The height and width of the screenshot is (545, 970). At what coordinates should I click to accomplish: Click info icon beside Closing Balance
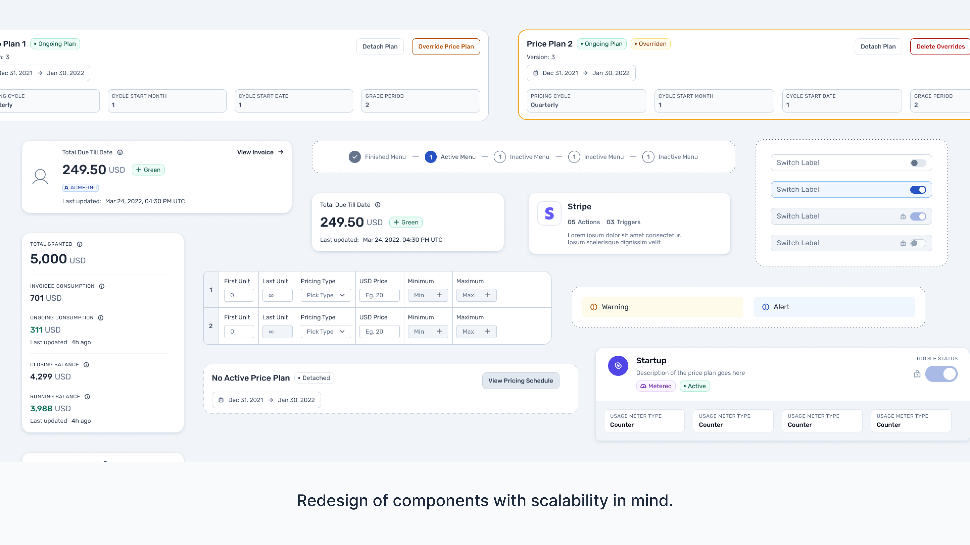[86, 365]
